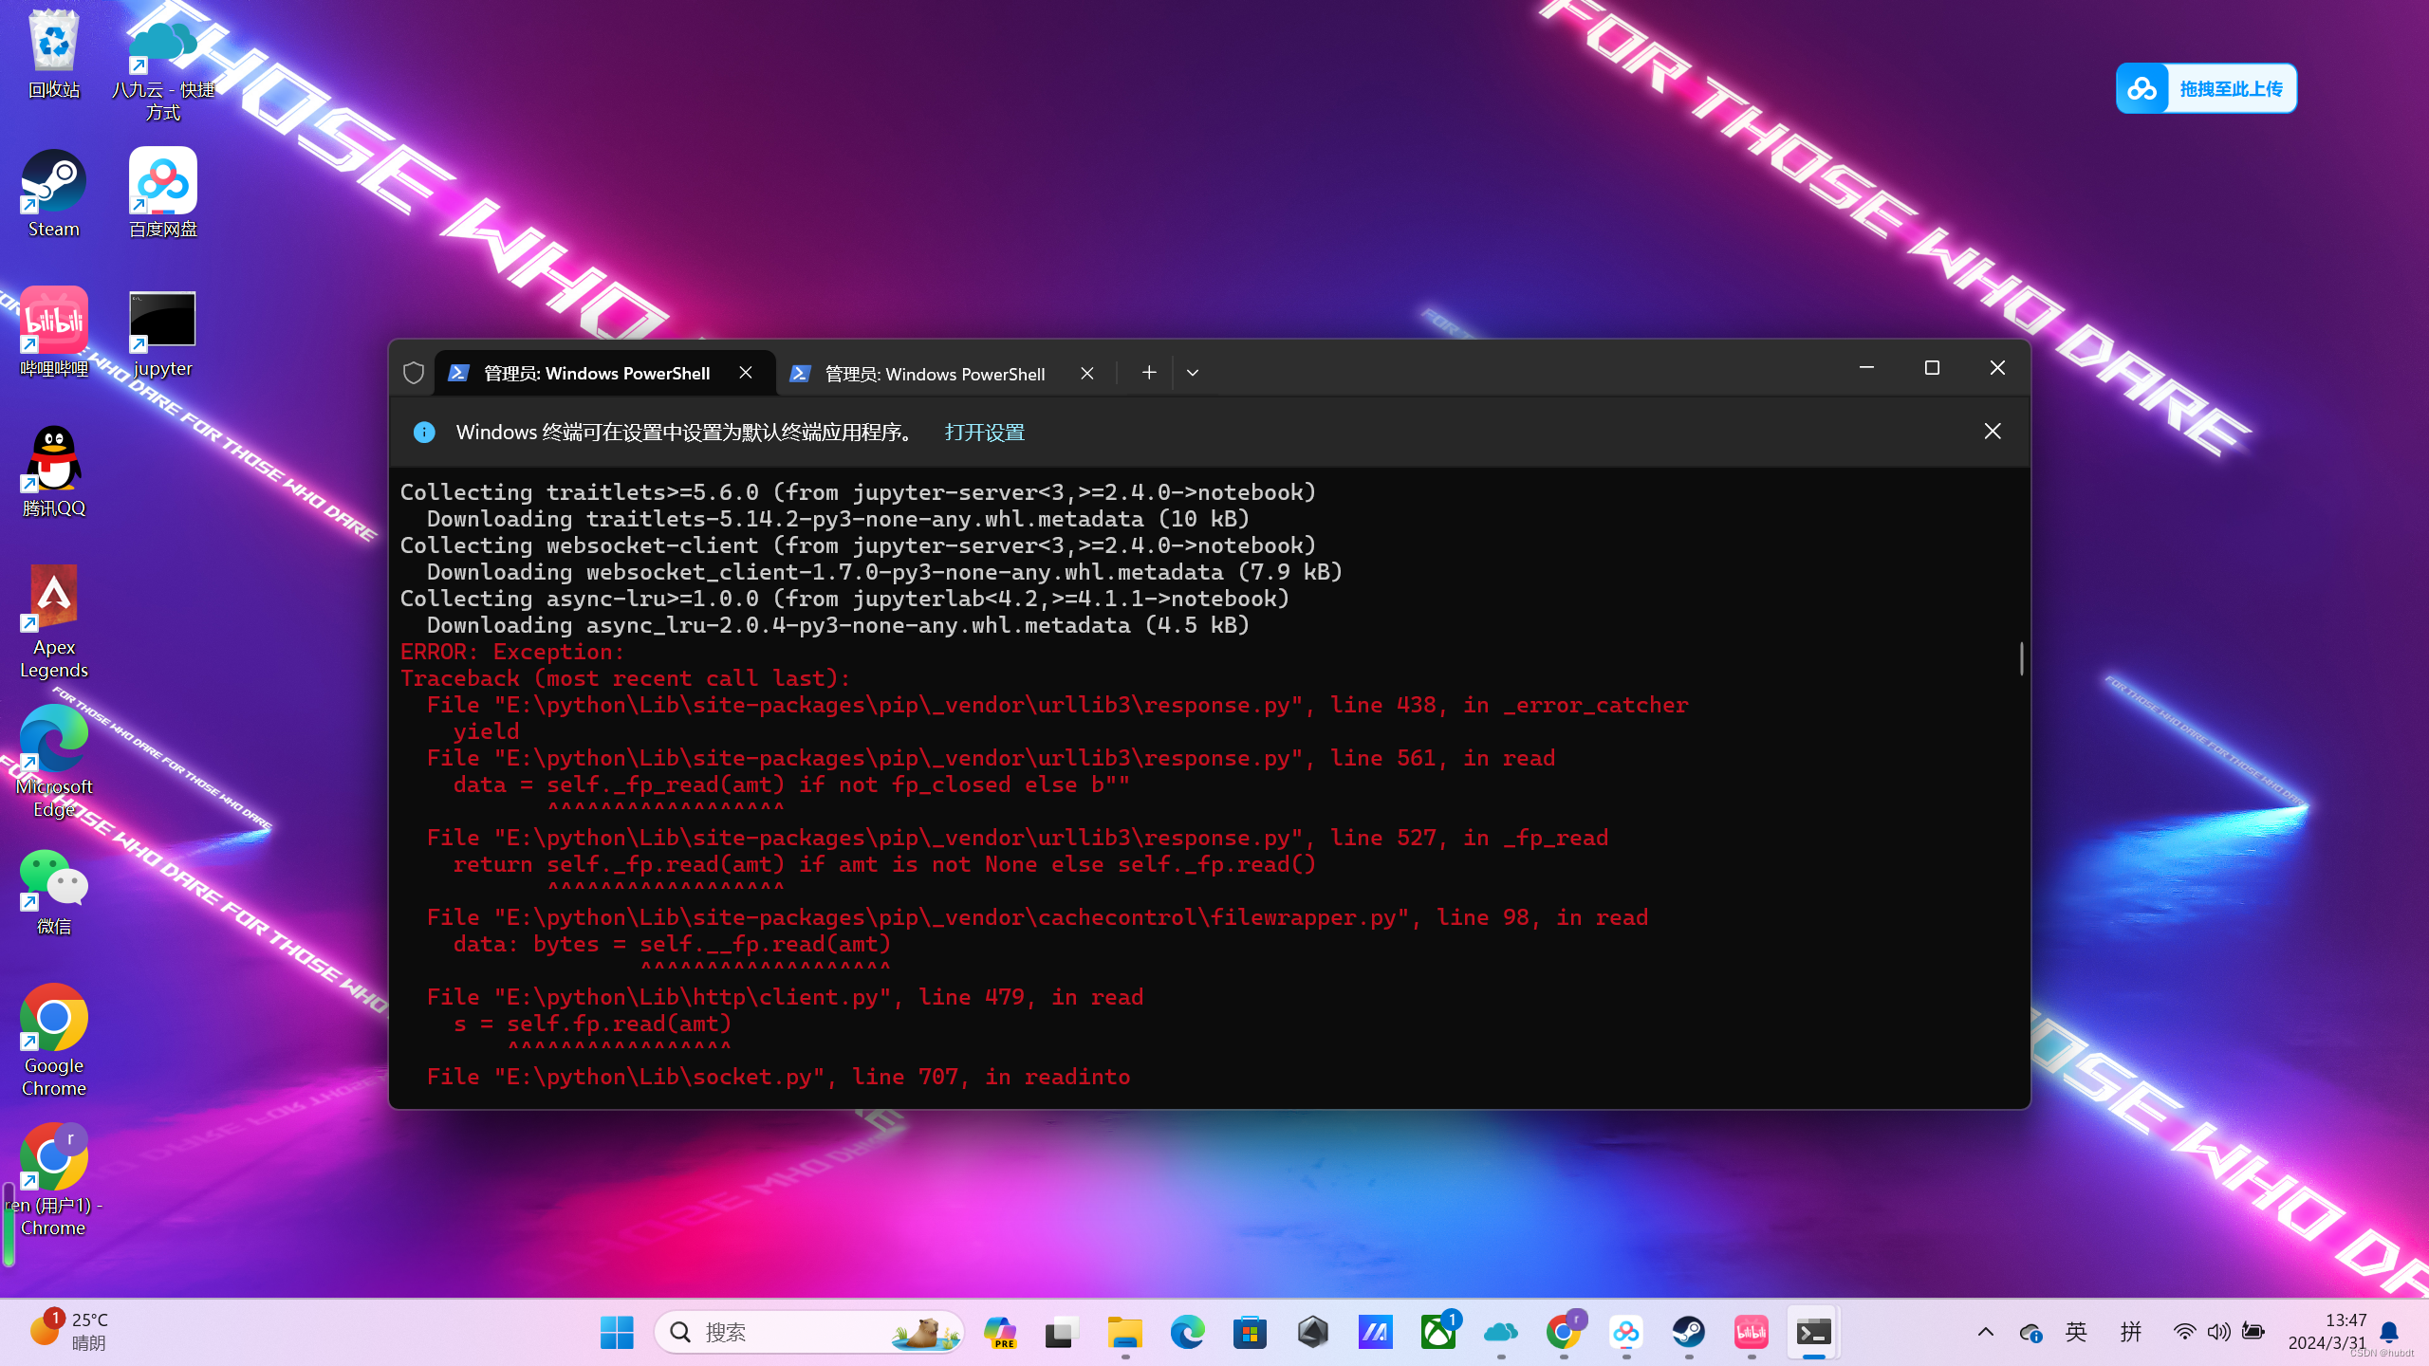This screenshot has height=1366, width=2429.
Task: Switch to second Windows PowerShell tab
Action: (x=934, y=374)
